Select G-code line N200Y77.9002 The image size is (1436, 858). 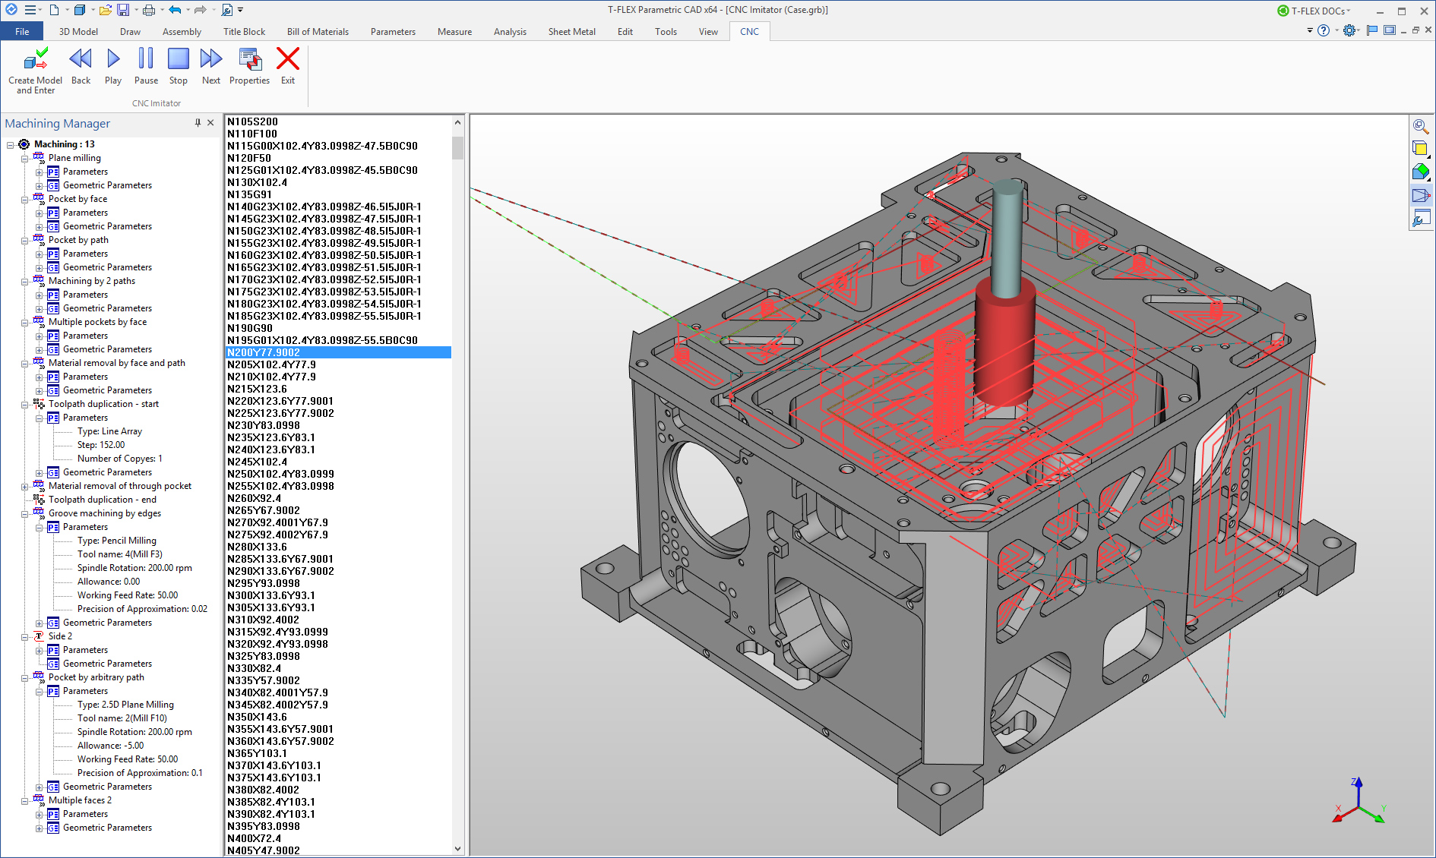tap(338, 352)
